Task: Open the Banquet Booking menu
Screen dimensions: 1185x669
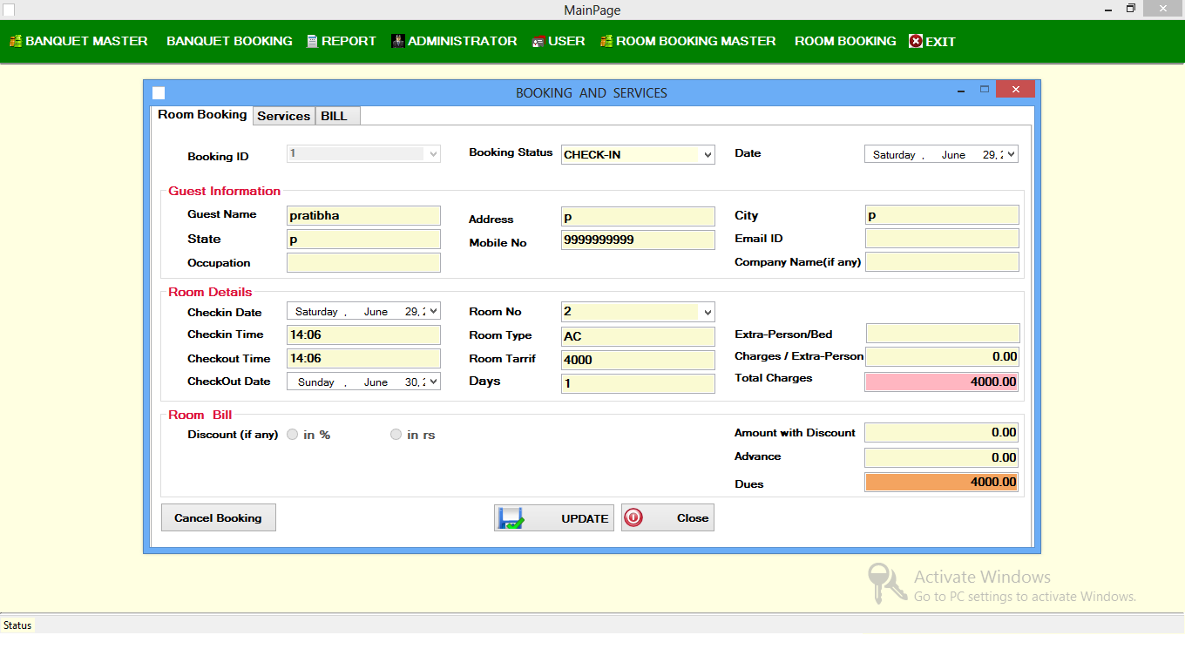Action: click(x=229, y=41)
